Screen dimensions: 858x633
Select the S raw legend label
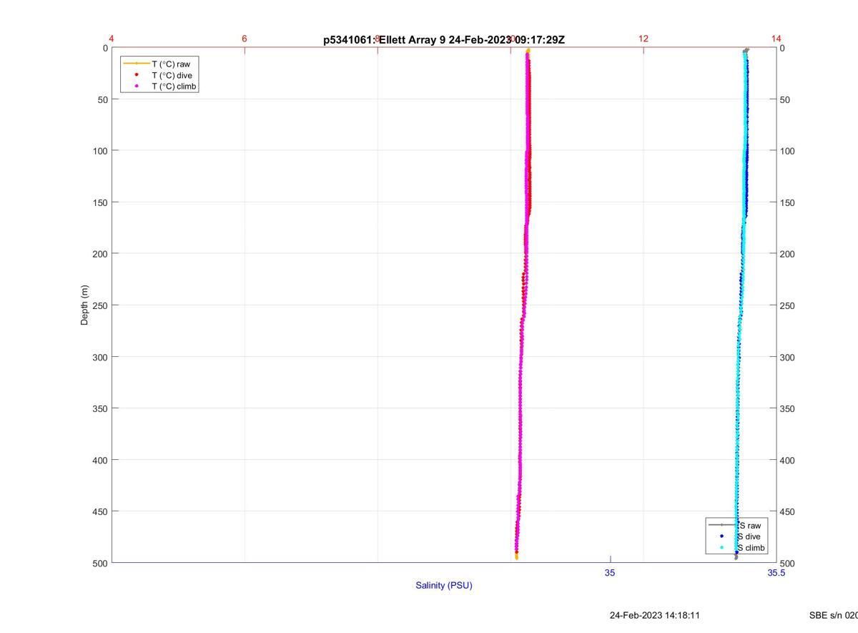pyautogui.click(x=749, y=526)
